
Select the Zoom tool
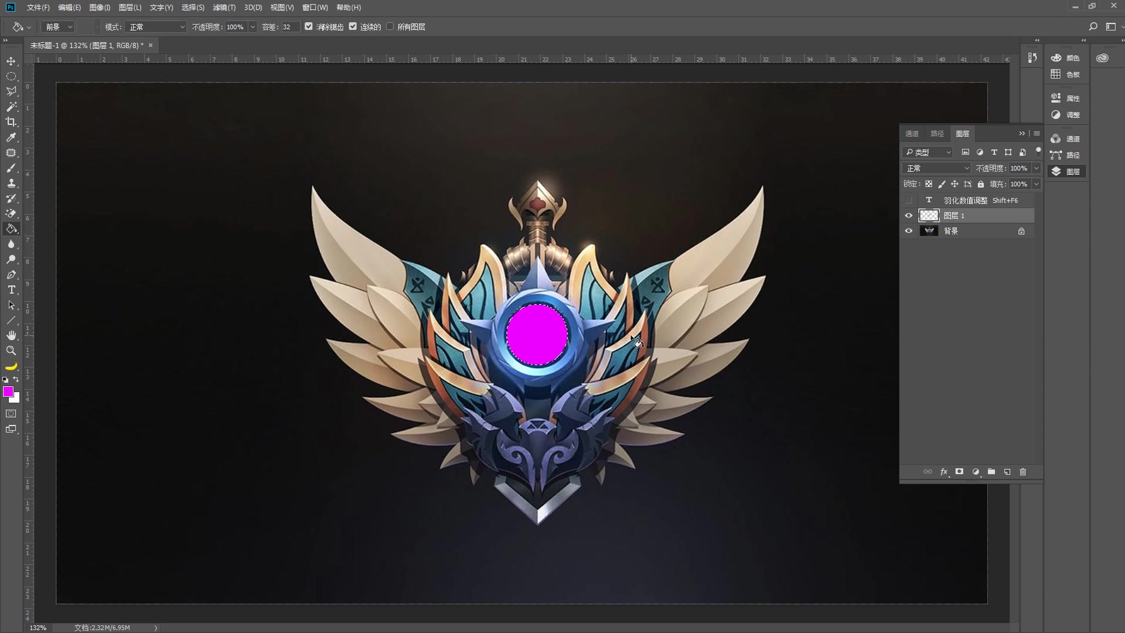[x=11, y=350]
